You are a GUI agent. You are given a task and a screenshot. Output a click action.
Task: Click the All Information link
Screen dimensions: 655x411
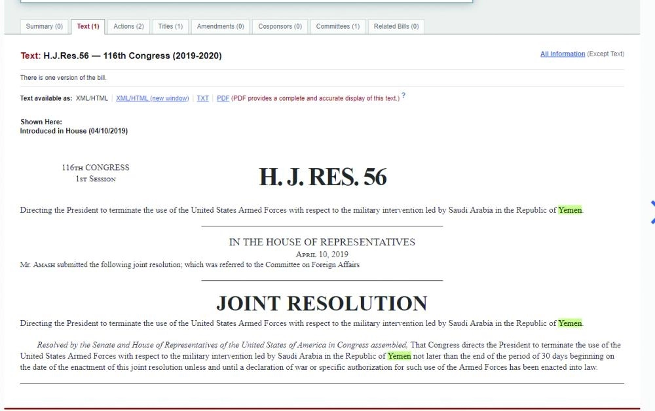[562, 54]
